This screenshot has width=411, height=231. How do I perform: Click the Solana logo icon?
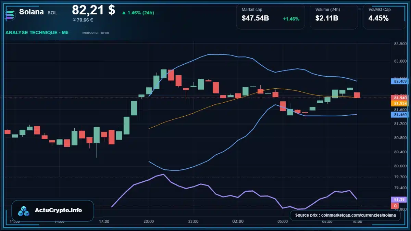pyautogui.click(x=9, y=14)
